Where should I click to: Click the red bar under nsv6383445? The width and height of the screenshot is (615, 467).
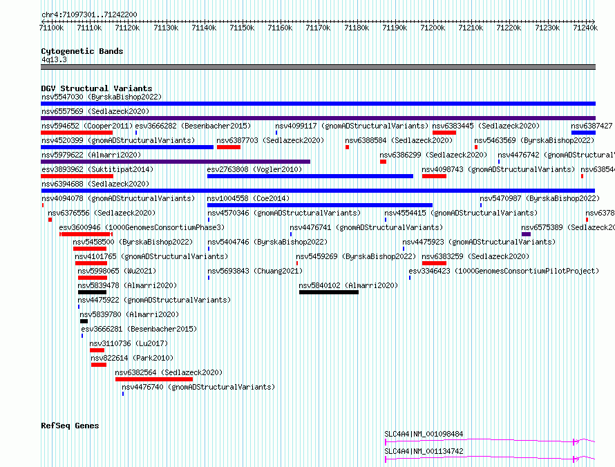tap(444, 133)
